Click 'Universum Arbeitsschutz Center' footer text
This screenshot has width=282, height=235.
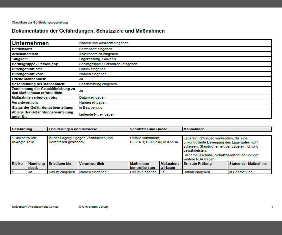click(35, 207)
